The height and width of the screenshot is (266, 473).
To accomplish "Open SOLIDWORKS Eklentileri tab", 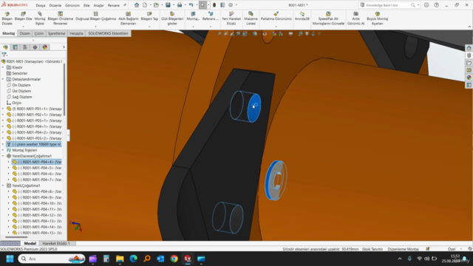I will [x=108, y=33].
